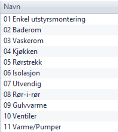Viewport: 118px width, 132px height.
Task: Open the 04 Kjøkken list item
Action: click(x=59, y=51)
